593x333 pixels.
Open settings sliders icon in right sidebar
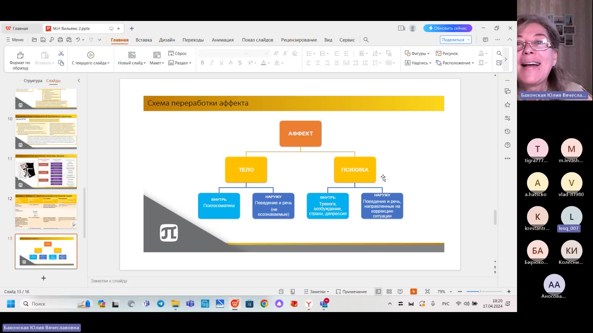pyautogui.click(x=507, y=118)
